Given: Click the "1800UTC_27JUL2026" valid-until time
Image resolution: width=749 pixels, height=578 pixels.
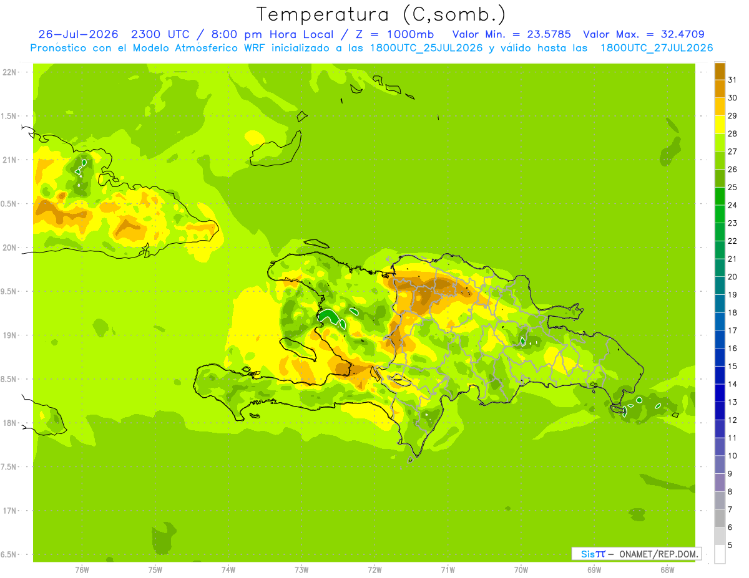Looking at the screenshot, I should [657, 48].
